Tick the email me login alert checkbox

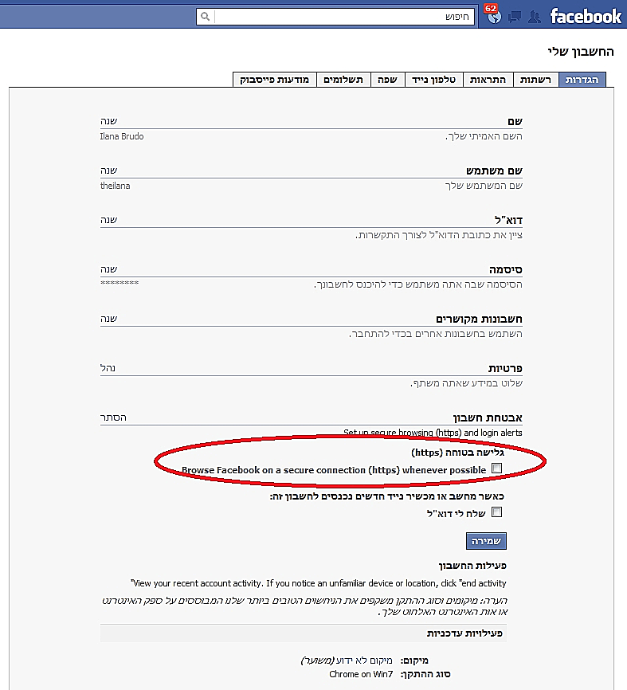[497, 513]
